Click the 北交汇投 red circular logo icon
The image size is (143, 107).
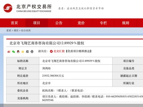tap(51, 51)
